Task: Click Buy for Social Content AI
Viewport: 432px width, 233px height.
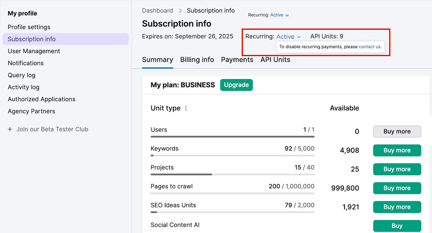Action: click(397, 226)
